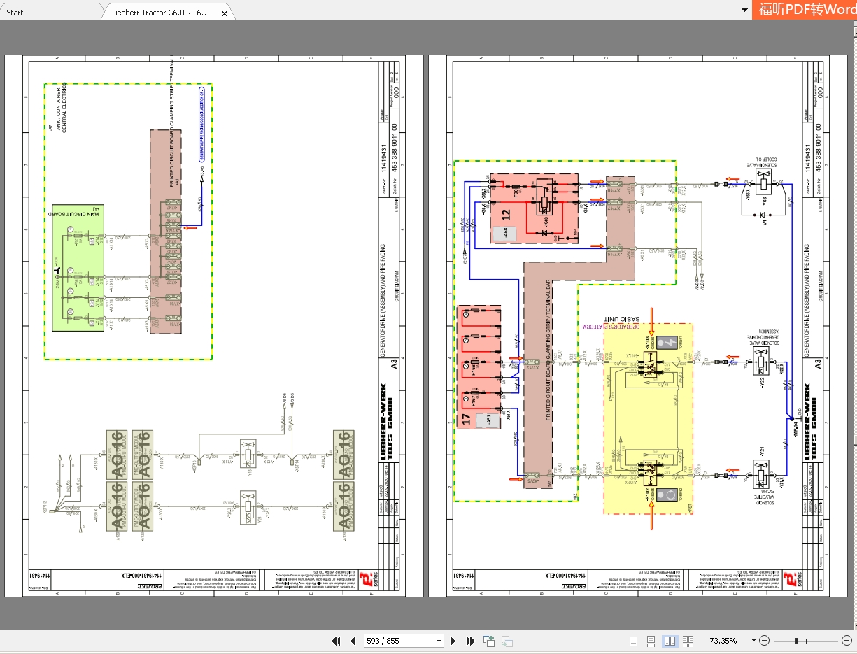Select the Liebherr Tractor G6.0 document tab
This screenshot has width=857, height=654.
(161, 13)
